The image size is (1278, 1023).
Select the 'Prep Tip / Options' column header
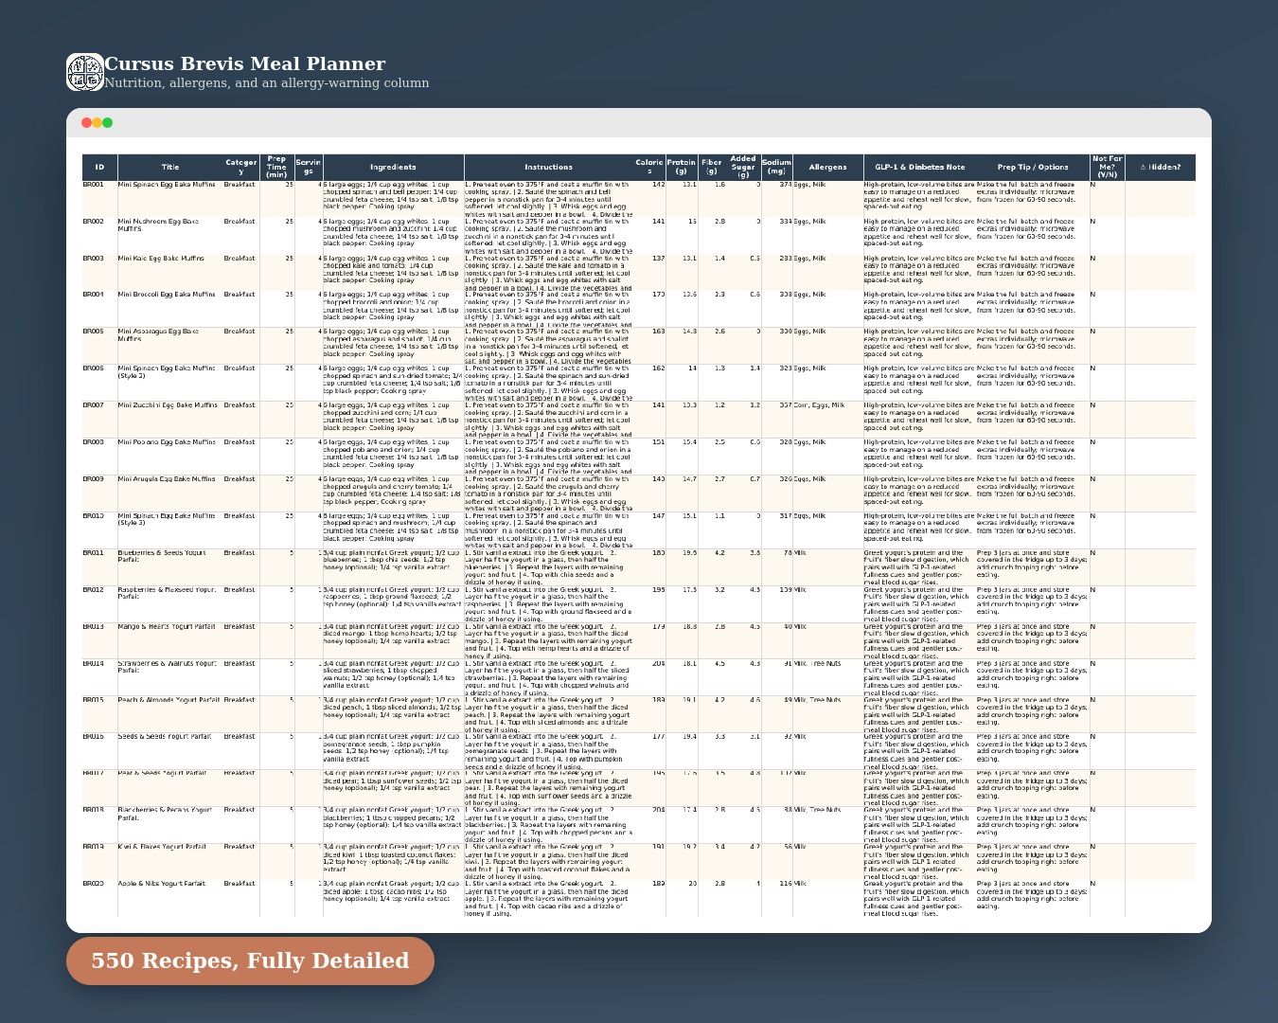click(x=1033, y=167)
